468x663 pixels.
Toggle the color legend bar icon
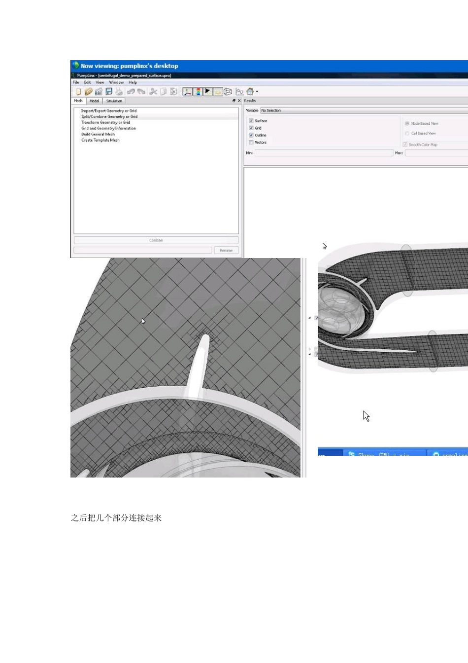198,92
